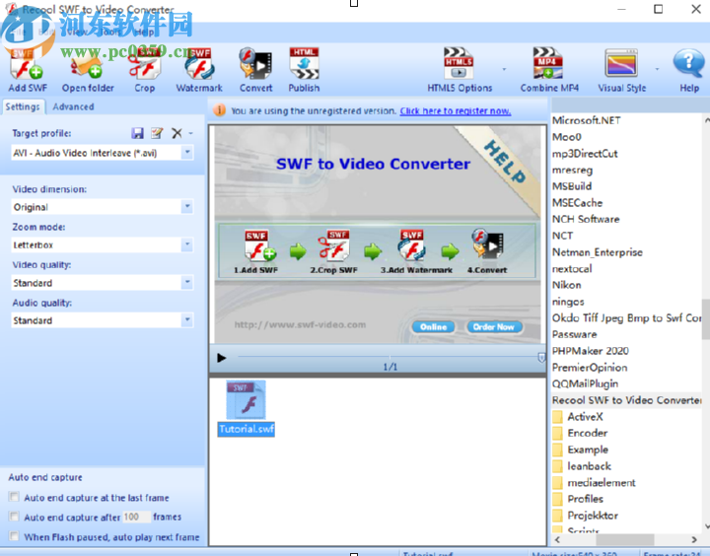
Task: Open the Zoom mode dropdown
Action: coord(187,244)
